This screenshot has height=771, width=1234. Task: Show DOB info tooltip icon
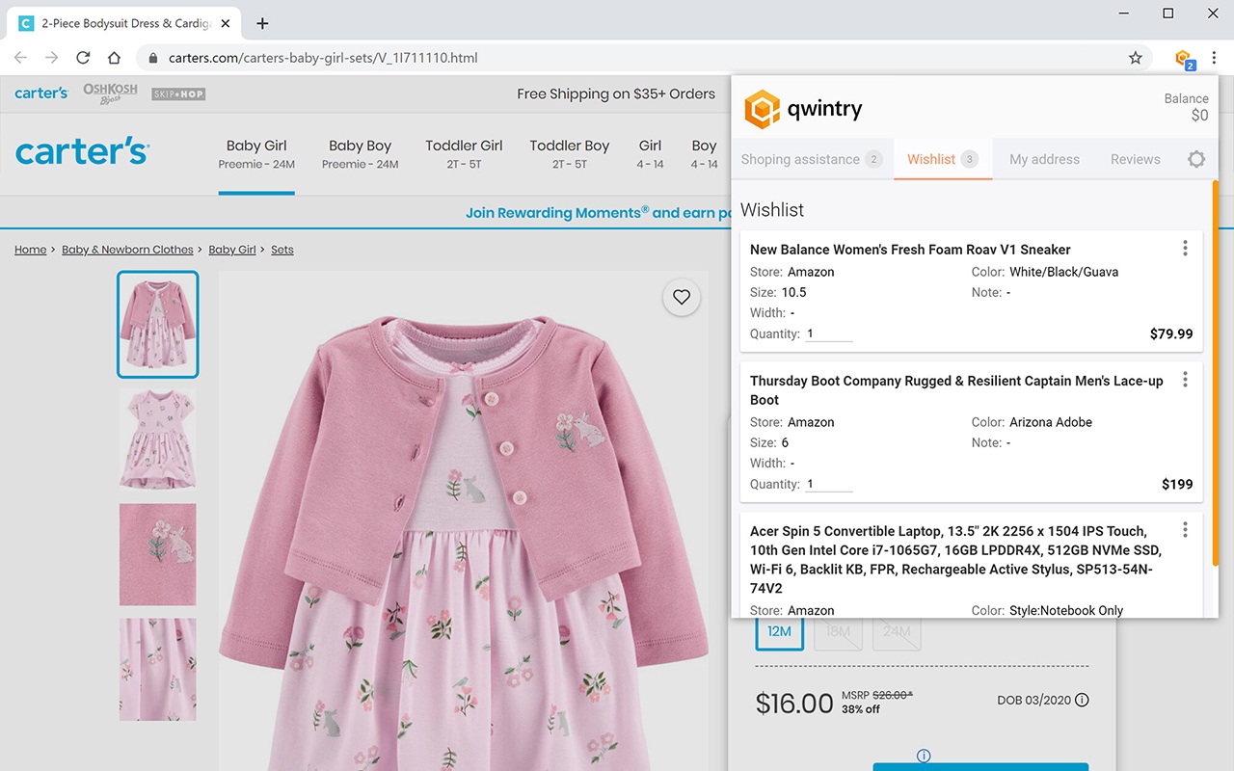tap(1082, 700)
